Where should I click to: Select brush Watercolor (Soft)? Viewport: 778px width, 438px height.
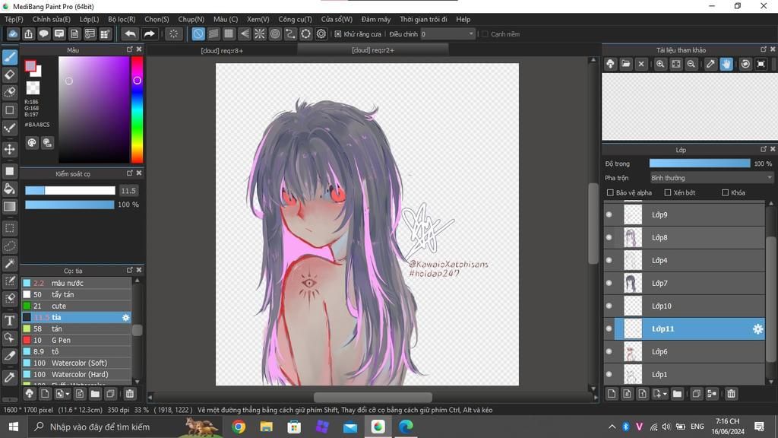tap(77, 363)
